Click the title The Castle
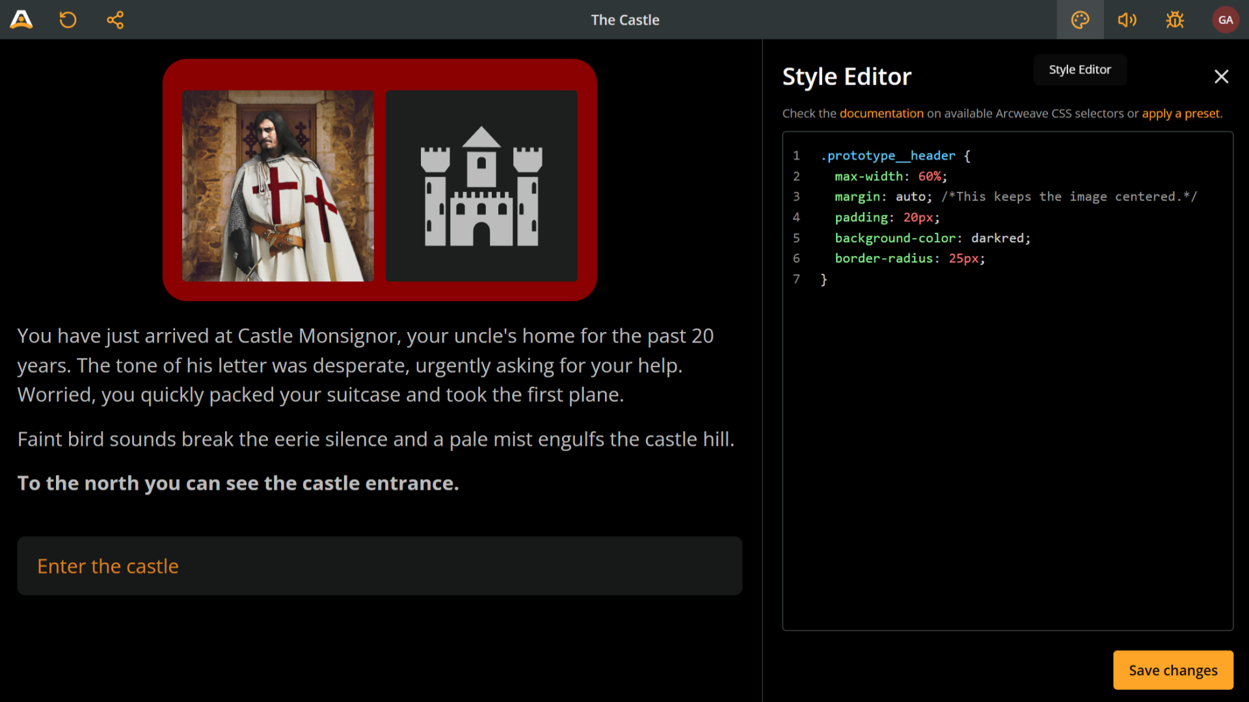The height and width of the screenshot is (702, 1249). [x=624, y=19]
